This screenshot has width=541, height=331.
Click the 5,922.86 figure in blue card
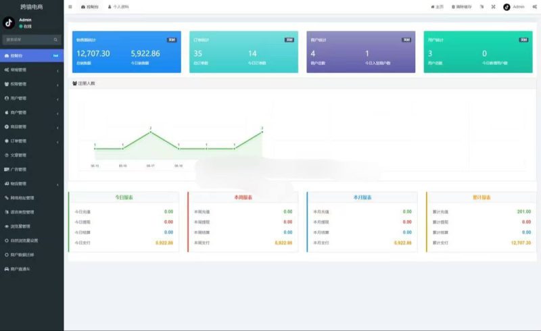(145, 54)
